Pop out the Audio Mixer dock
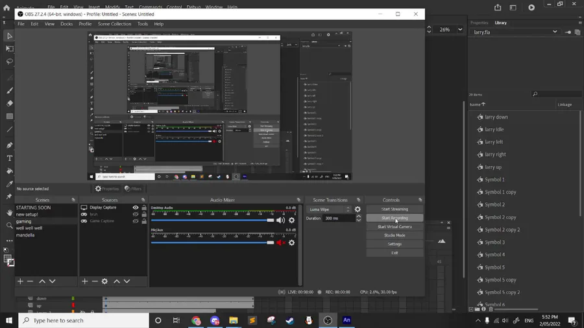 pos(298,200)
